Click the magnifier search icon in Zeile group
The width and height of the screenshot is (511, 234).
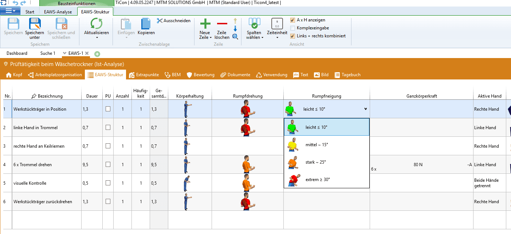point(235,36)
